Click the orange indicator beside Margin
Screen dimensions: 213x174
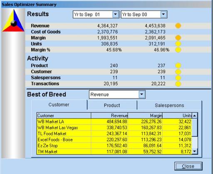point(178,38)
